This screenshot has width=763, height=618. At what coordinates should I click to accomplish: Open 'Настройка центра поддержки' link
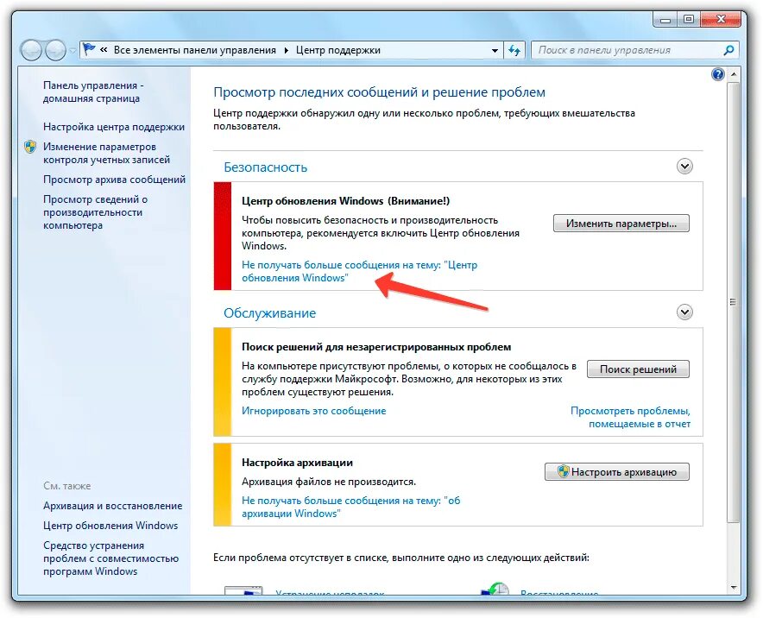pyautogui.click(x=114, y=127)
